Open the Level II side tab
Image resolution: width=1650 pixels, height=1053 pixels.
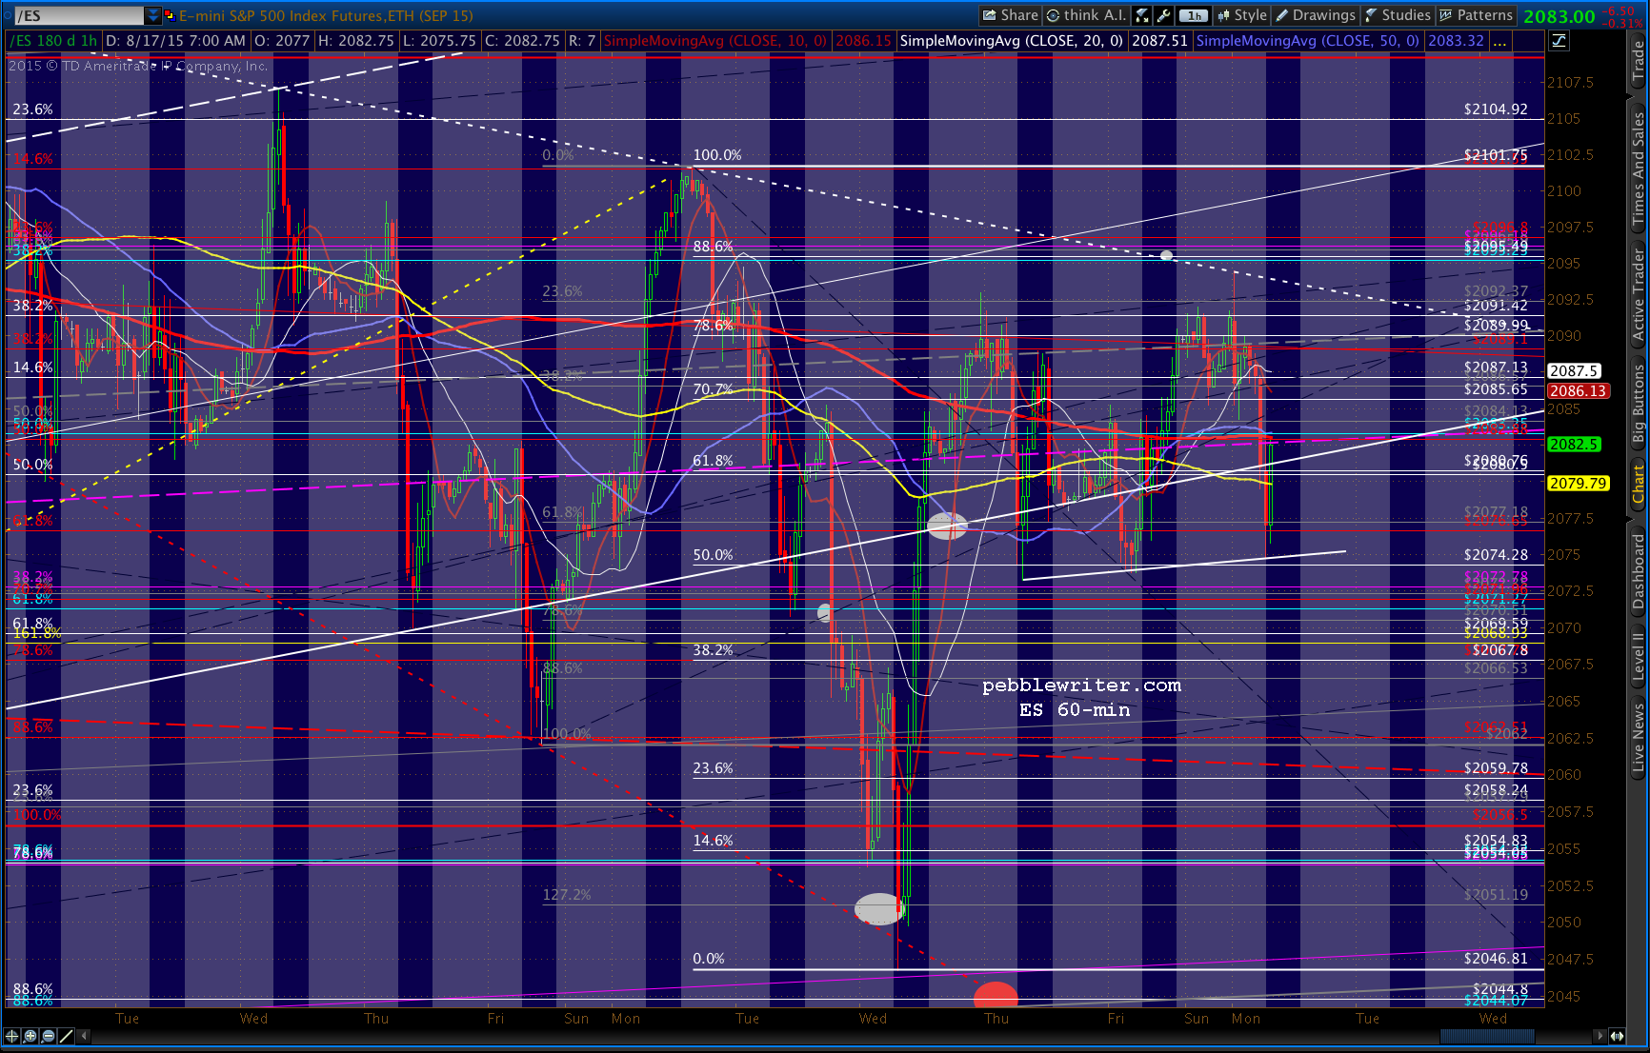click(1638, 657)
